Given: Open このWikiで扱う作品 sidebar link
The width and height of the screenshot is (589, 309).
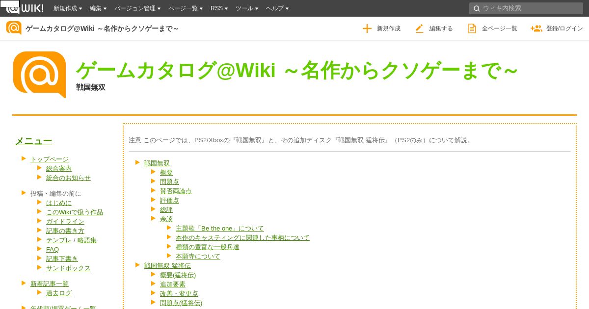Looking at the screenshot, I should coord(75,212).
